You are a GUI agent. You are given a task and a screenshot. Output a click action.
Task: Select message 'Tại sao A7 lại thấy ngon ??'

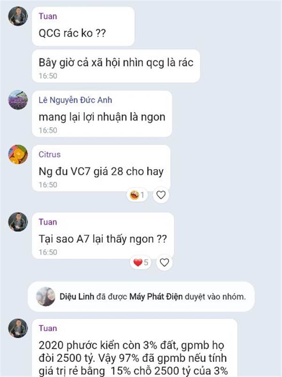(x=103, y=236)
